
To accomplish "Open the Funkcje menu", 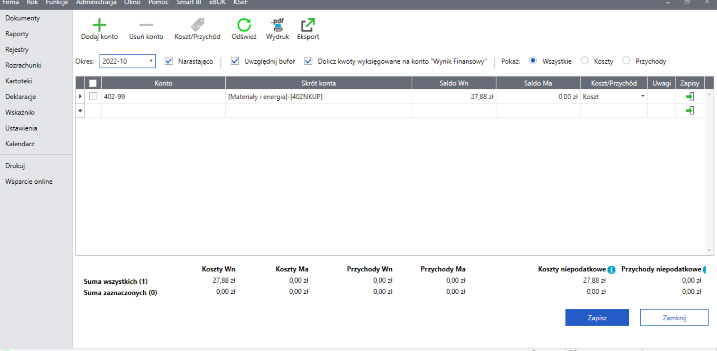I will point(57,3).
